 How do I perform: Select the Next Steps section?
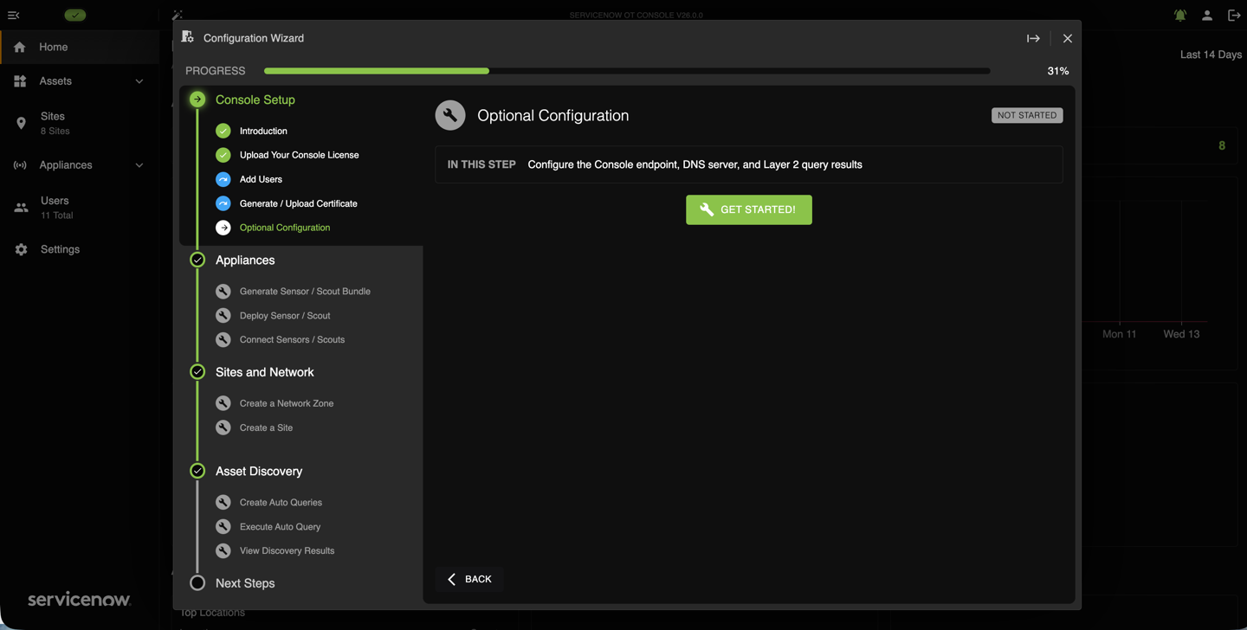245,583
